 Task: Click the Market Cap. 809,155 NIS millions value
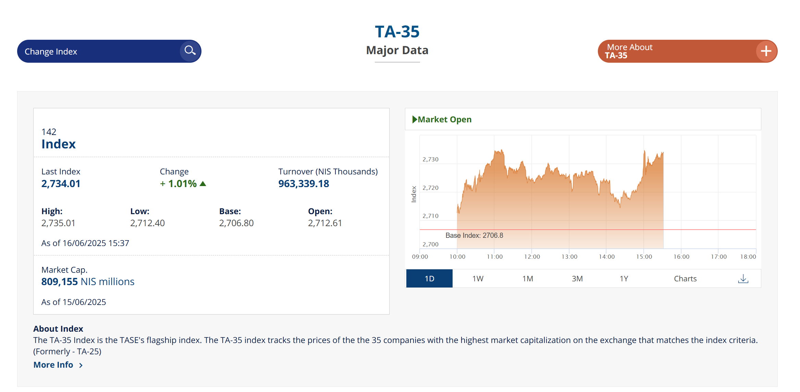point(88,282)
